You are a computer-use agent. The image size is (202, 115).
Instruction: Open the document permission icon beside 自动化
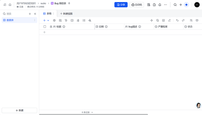click(149, 5)
